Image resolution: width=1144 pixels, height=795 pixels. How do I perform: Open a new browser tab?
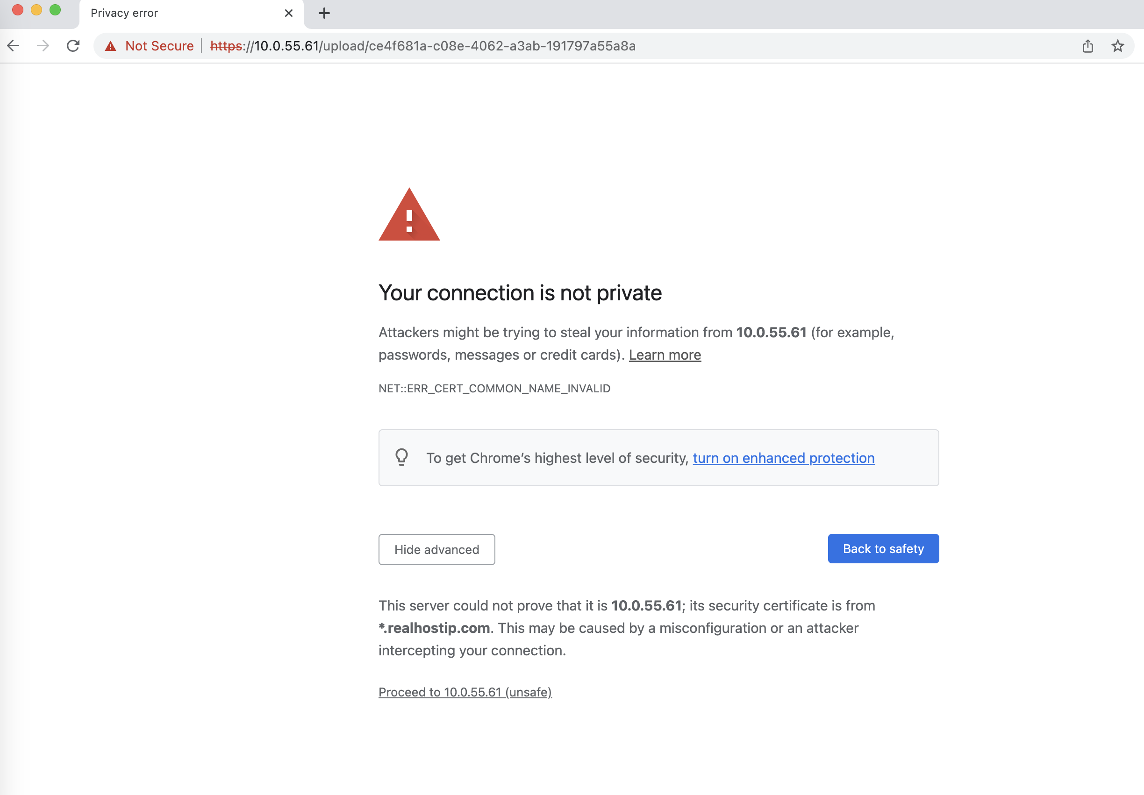[x=324, y=13]
